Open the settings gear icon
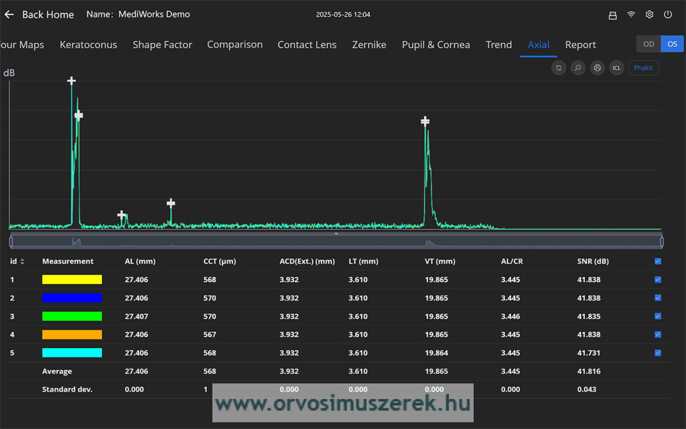 click(x=649, y=15)
